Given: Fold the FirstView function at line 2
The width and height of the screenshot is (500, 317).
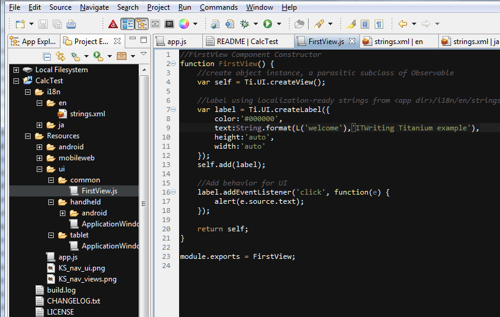Looking at the screenshot, I should [174, 64].
